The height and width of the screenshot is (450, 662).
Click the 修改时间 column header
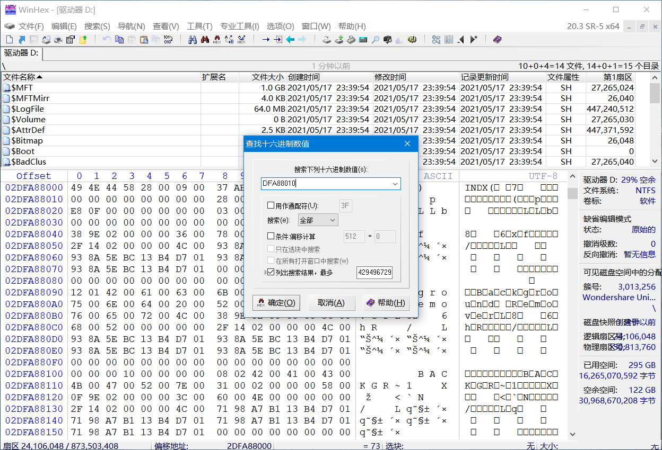click(x=416, y=77)
